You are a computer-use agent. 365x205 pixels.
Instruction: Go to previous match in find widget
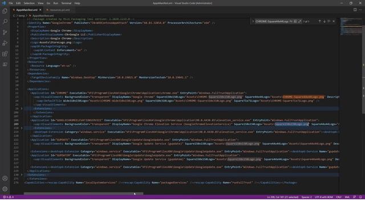coord(319,21)
